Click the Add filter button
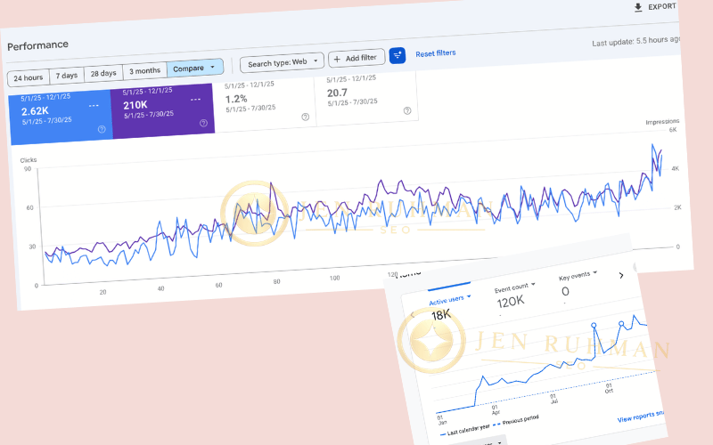 (x=356, y=58)
